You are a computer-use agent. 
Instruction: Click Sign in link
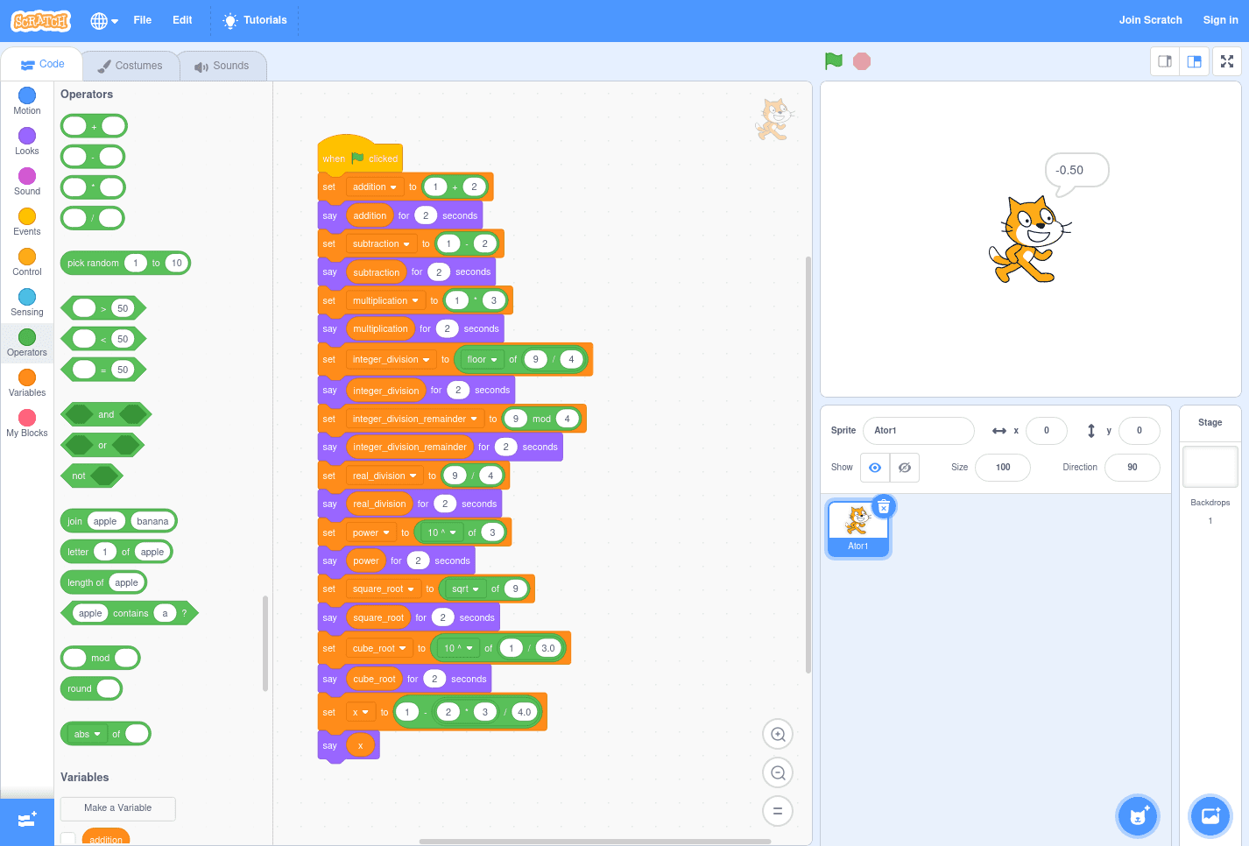coord(1220,20)
